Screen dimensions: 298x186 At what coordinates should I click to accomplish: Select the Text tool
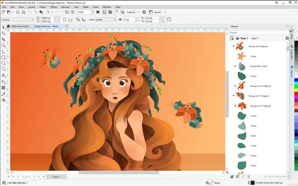[3, 76]
